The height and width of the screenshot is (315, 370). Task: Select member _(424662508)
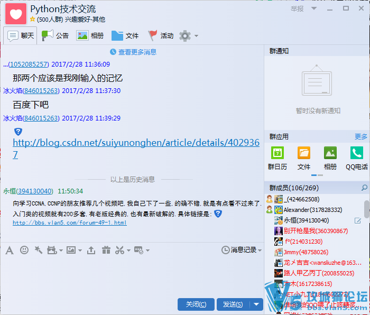(x=302, y=199)
